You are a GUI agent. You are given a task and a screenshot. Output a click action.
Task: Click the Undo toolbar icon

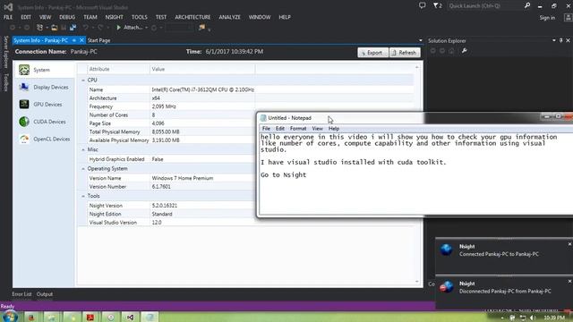click(86, 28)
